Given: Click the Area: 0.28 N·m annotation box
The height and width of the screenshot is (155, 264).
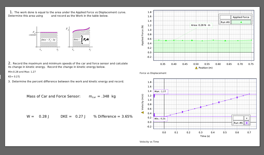Looking at the screenshot, I should pyautogui.click(x=201, y=25).
